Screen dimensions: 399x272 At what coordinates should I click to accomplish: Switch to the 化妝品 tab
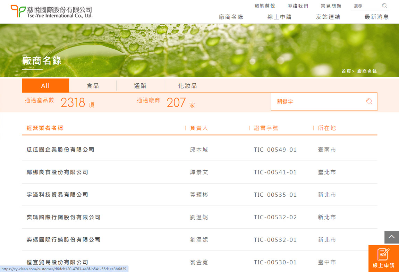[x=187, y=86]
